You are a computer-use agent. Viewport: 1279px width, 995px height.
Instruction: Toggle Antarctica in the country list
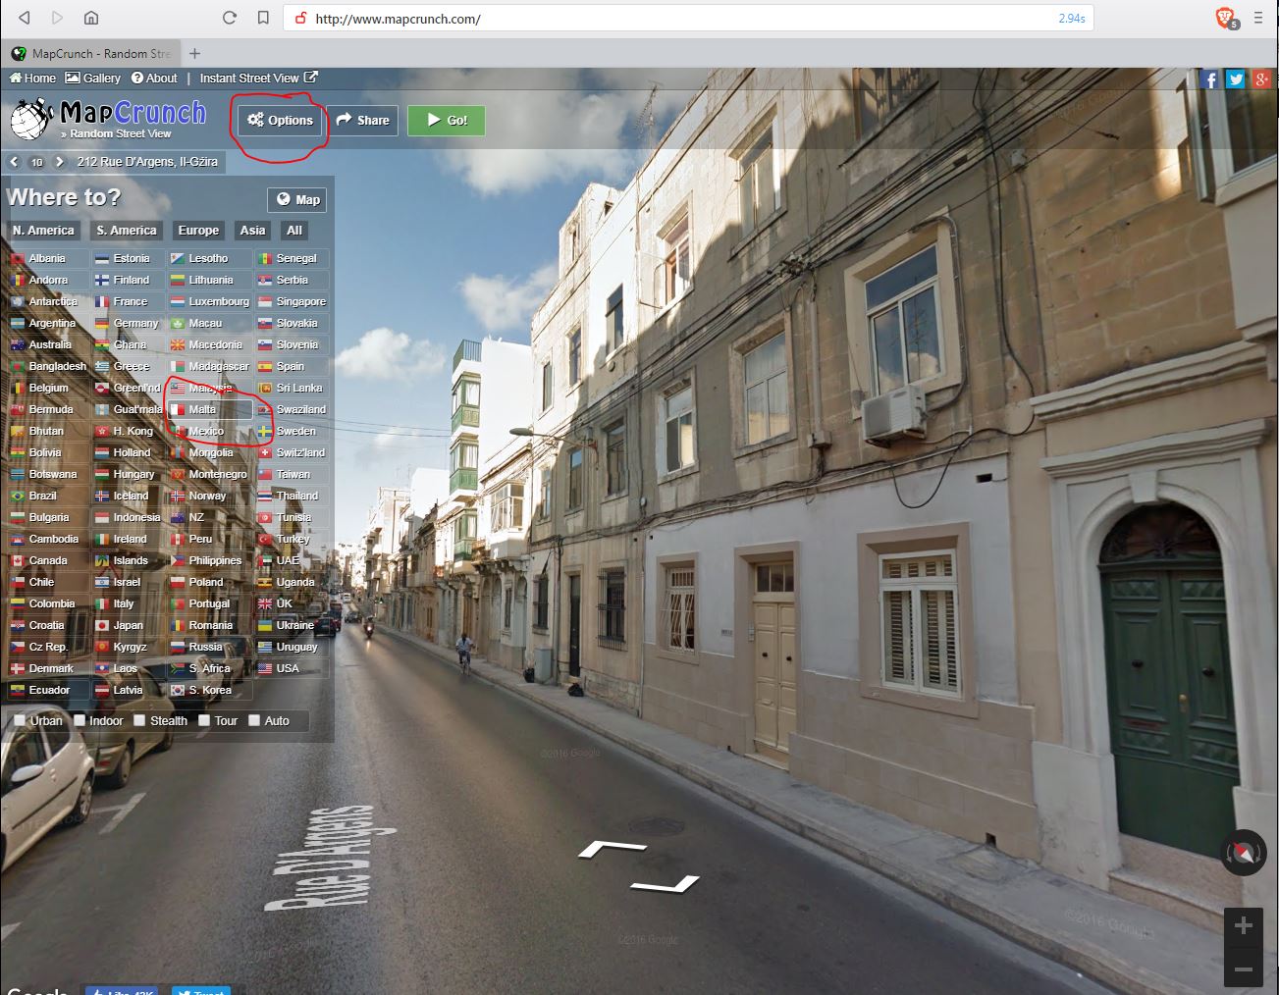(x=47, y=301)
